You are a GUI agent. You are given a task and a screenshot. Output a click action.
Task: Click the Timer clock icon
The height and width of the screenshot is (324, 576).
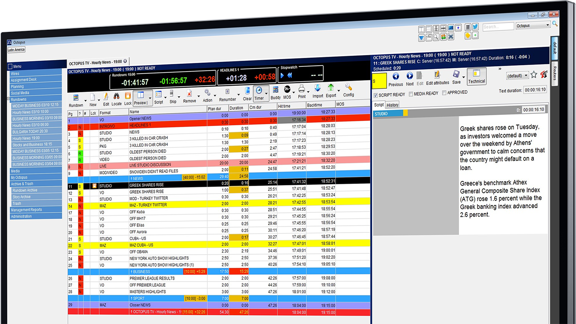tap(259, 91)
